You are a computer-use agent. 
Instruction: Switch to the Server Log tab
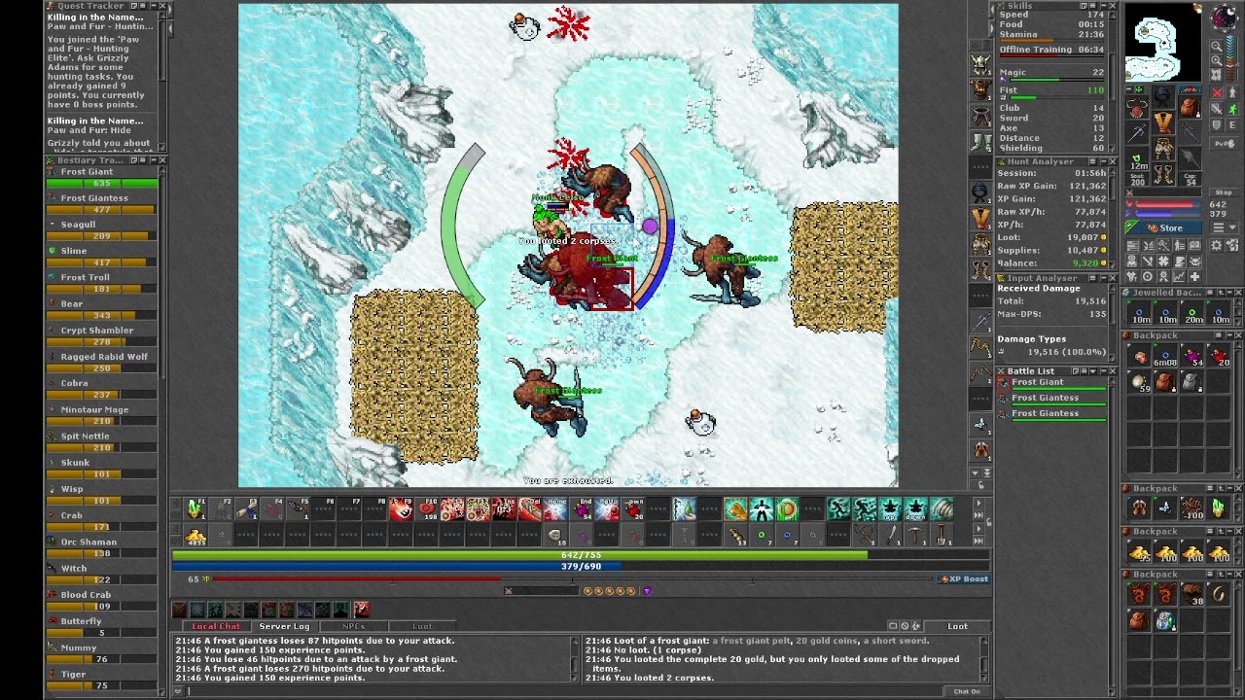(x=284, y=626)
